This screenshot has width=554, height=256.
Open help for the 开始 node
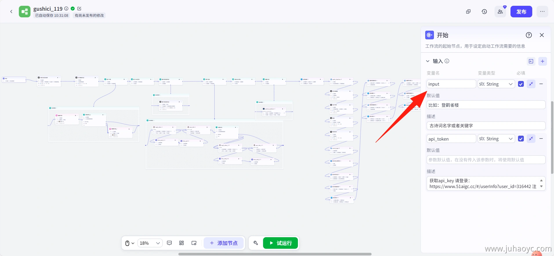[x=529, y=35]
